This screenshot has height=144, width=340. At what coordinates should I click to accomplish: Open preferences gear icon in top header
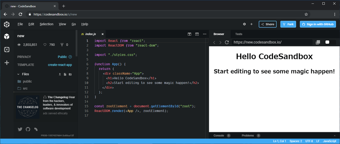[244, 24]
